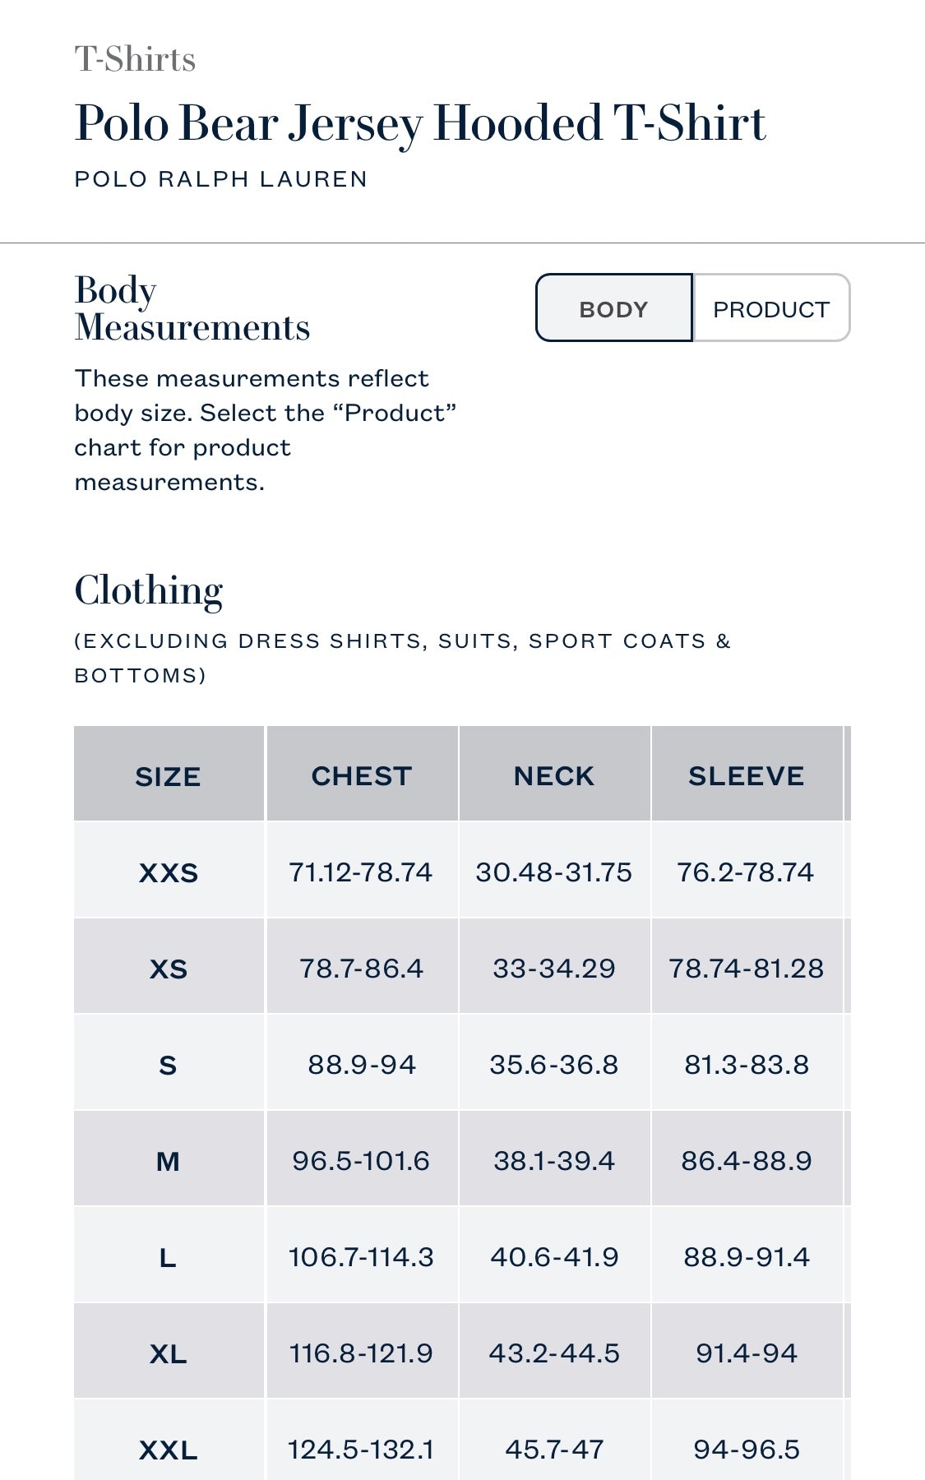
Task: Click the Polo Ralph Lauren brand name
Action: click(x=221, y=179)
